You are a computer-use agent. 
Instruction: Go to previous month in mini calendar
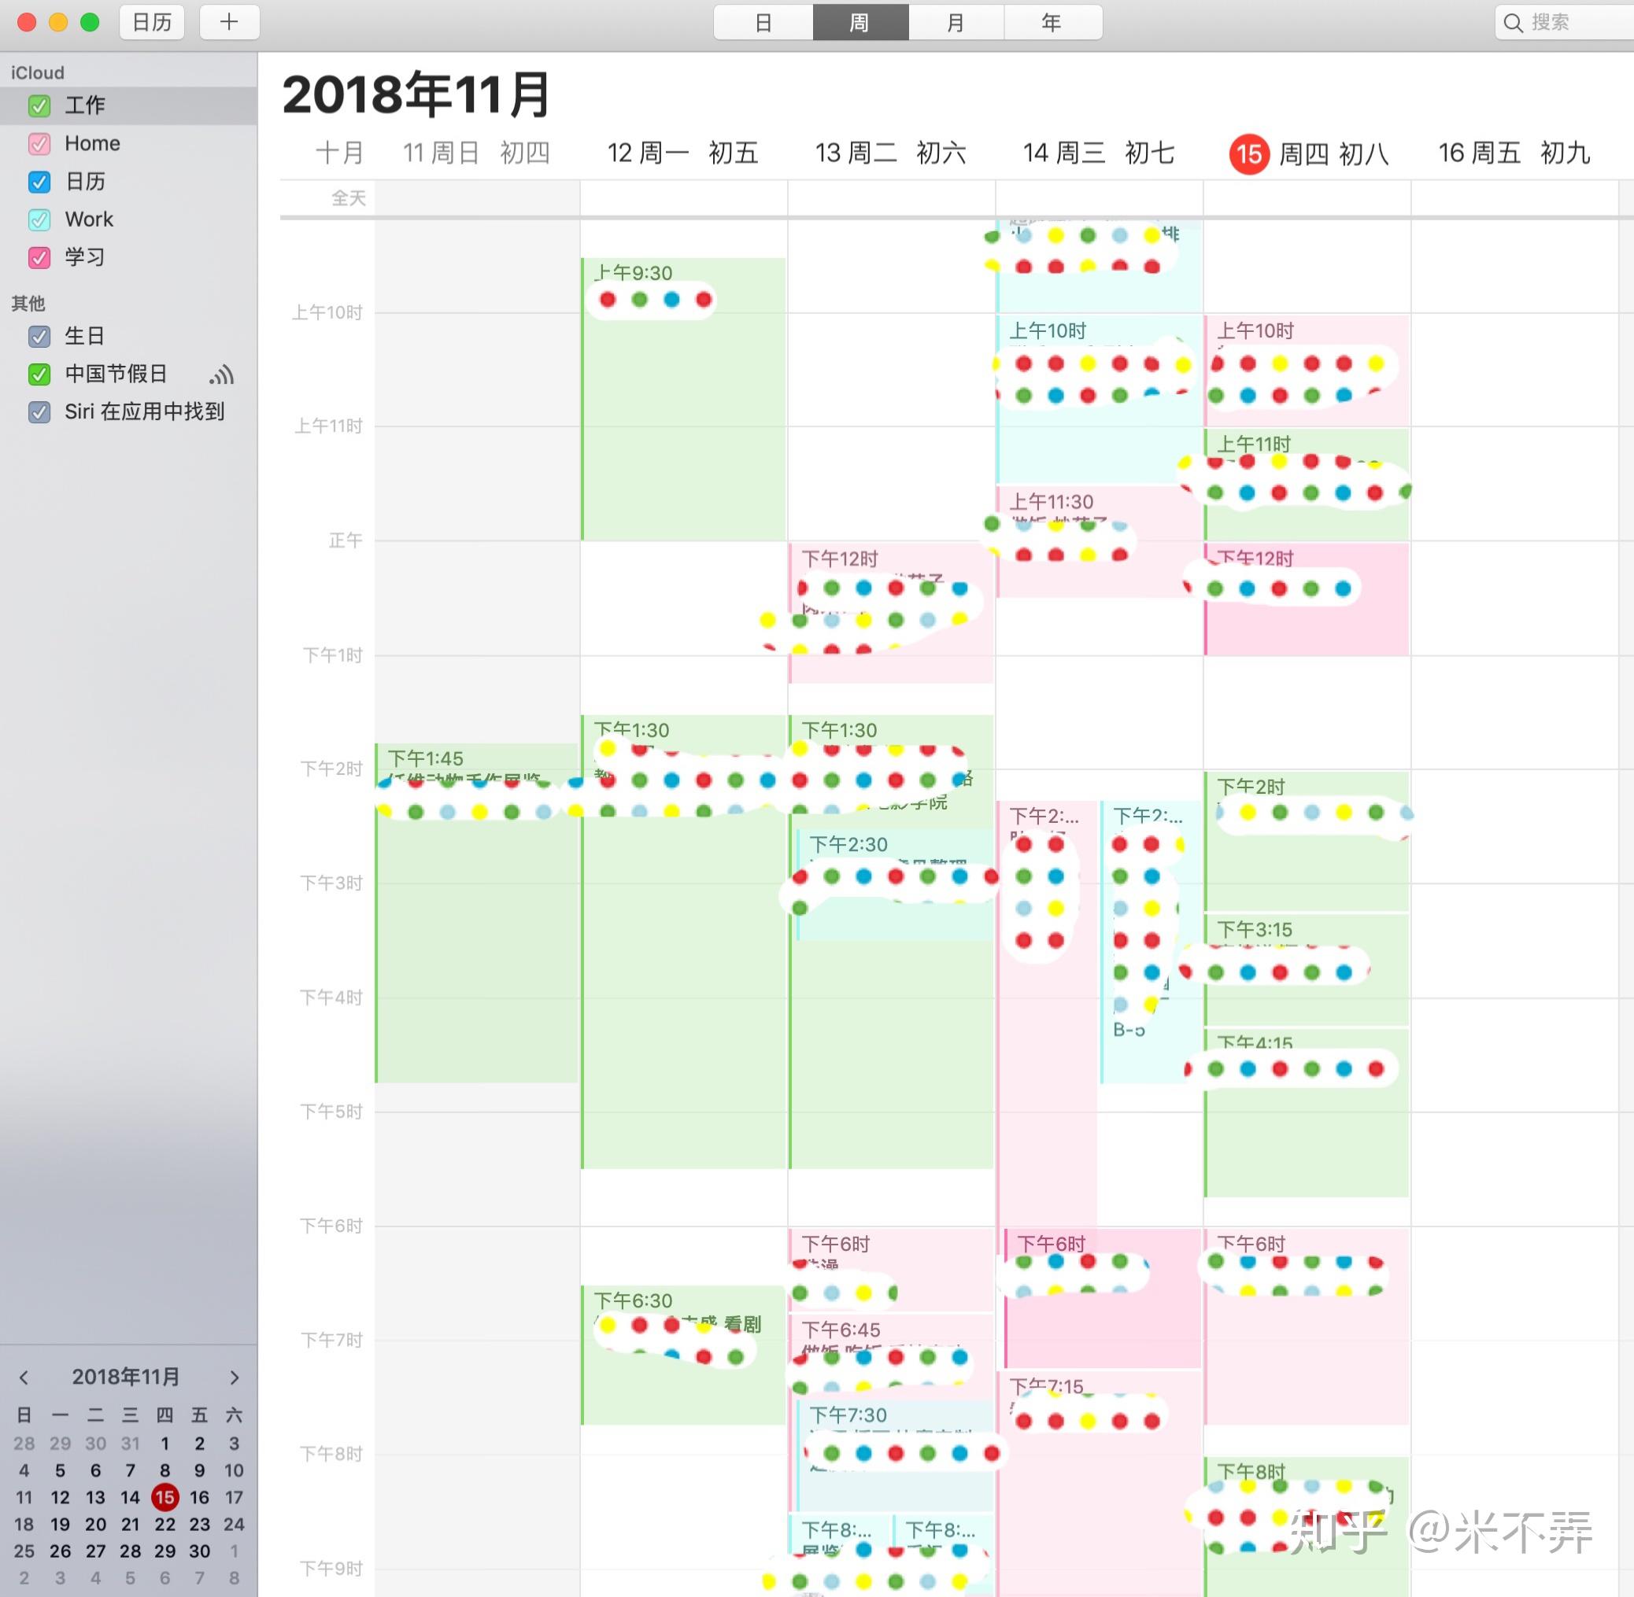pos(24,1378)
